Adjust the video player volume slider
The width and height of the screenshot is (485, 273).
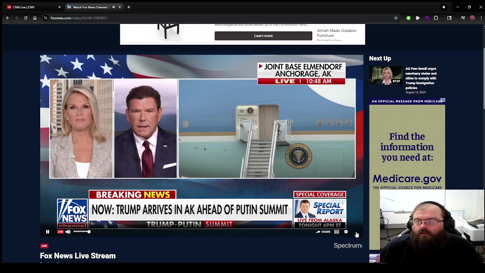(x=81, y=232)
